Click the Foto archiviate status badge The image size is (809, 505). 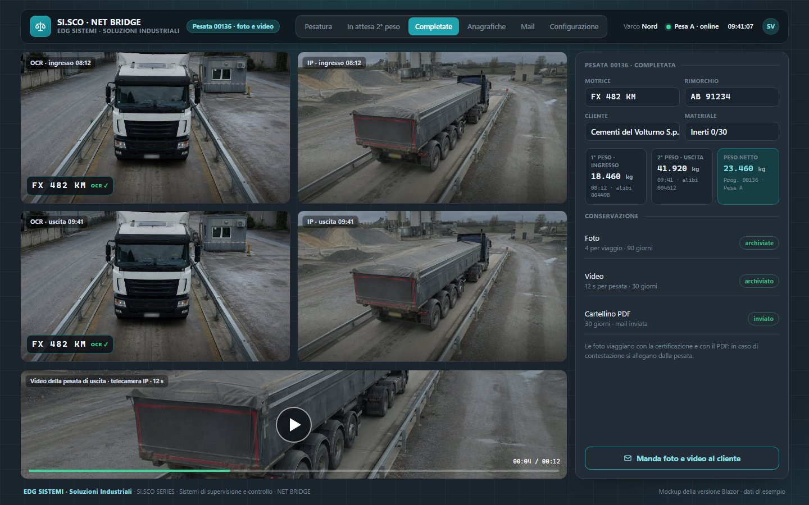759,243
